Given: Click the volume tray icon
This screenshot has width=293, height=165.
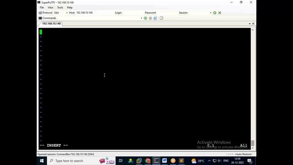Looking at the screenshot, I should (x=219, y=161).
